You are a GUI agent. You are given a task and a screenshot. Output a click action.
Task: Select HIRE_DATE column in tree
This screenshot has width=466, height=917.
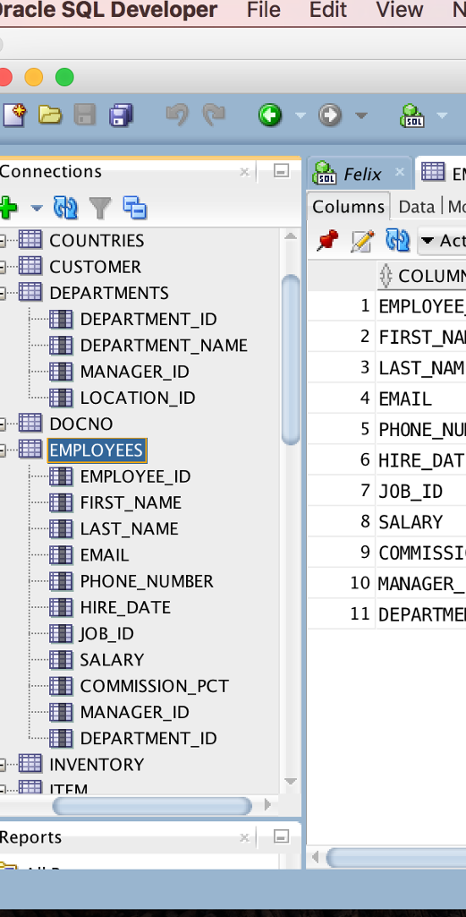point(125,607)
